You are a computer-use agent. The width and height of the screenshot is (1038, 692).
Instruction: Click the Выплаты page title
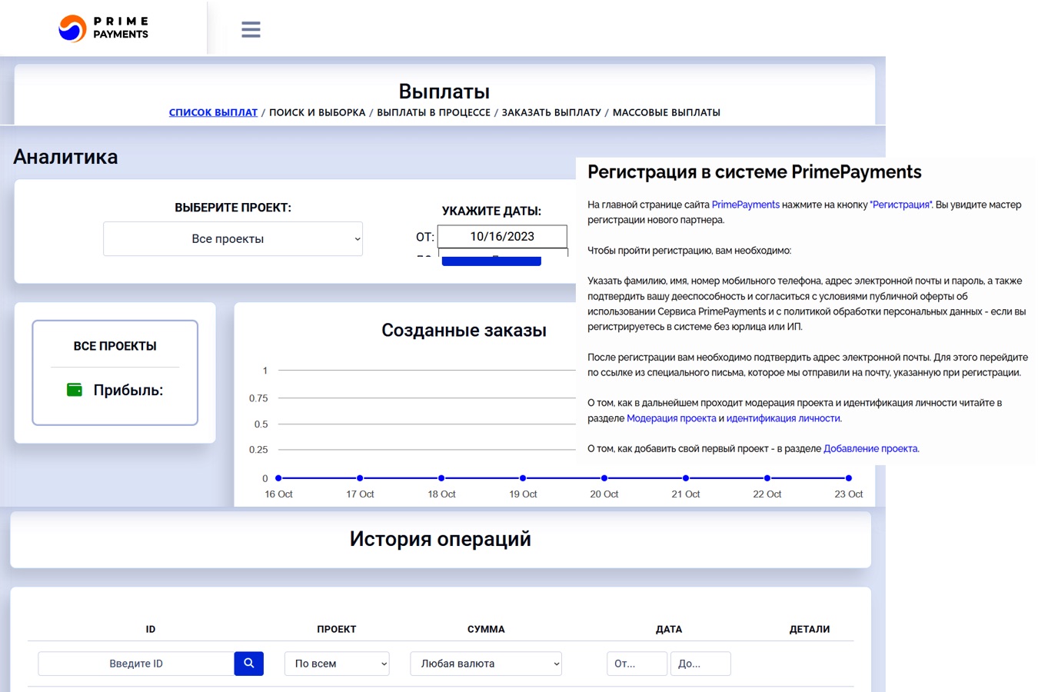click(x=444, y=91)
